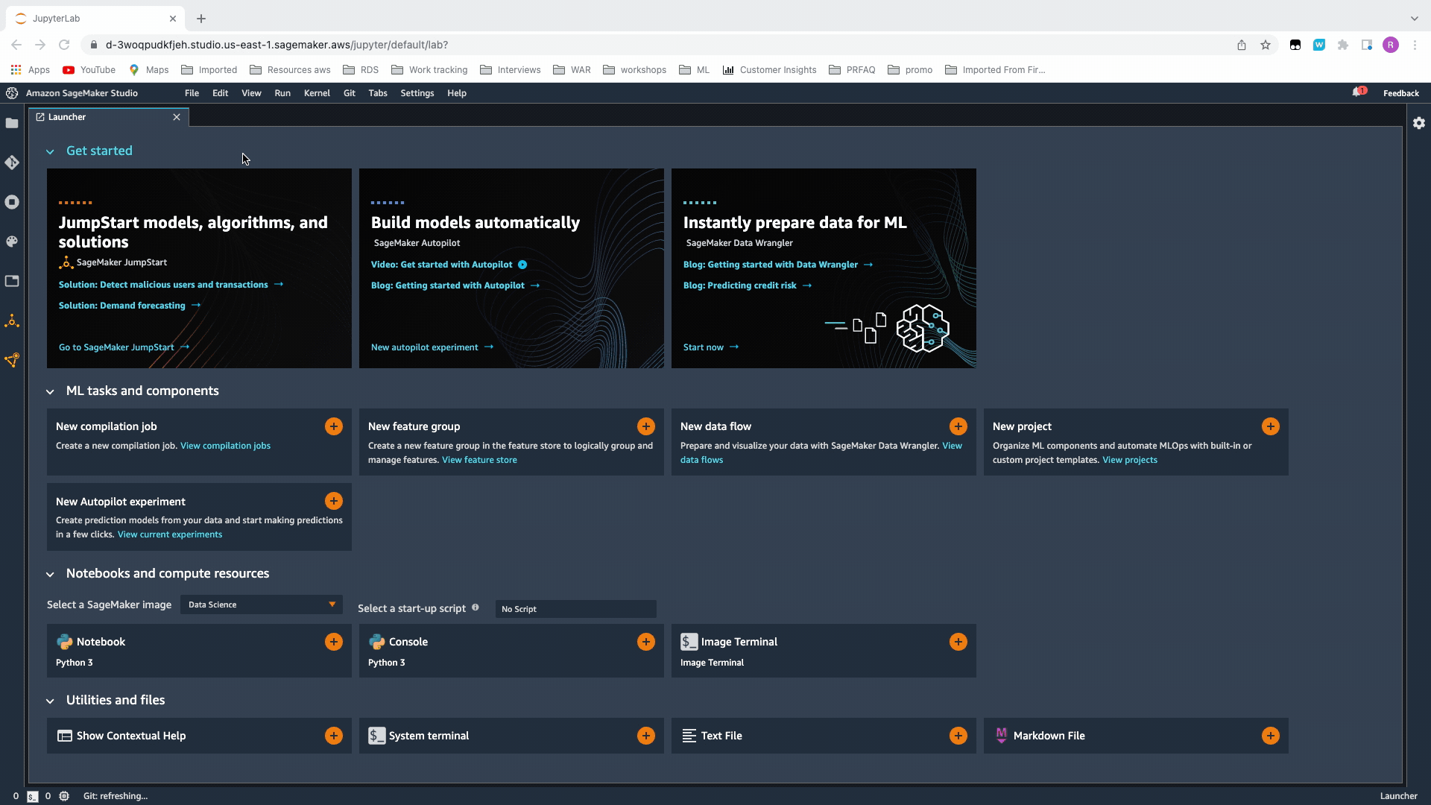
Task: Open the Settings menu
Action: coord(417,93)
